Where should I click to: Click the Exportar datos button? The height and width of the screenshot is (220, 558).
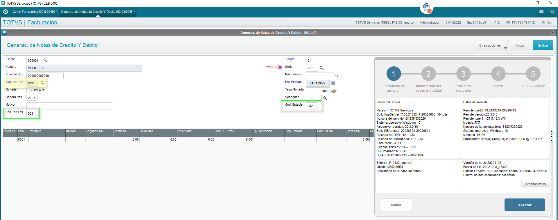535,184
